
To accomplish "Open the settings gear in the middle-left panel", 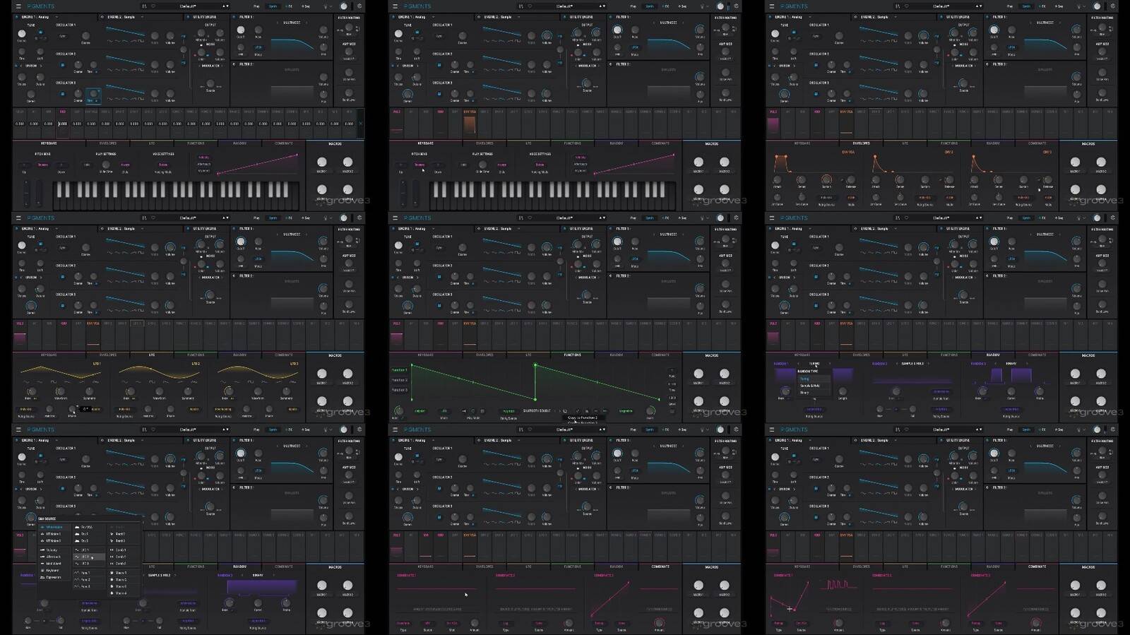I will [359, 218].
